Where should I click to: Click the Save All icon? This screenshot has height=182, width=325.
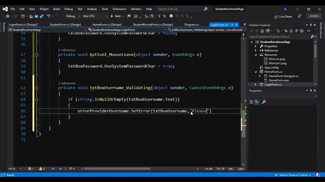[x=42, y=16]
